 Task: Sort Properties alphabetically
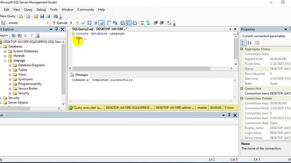(250, 43)
